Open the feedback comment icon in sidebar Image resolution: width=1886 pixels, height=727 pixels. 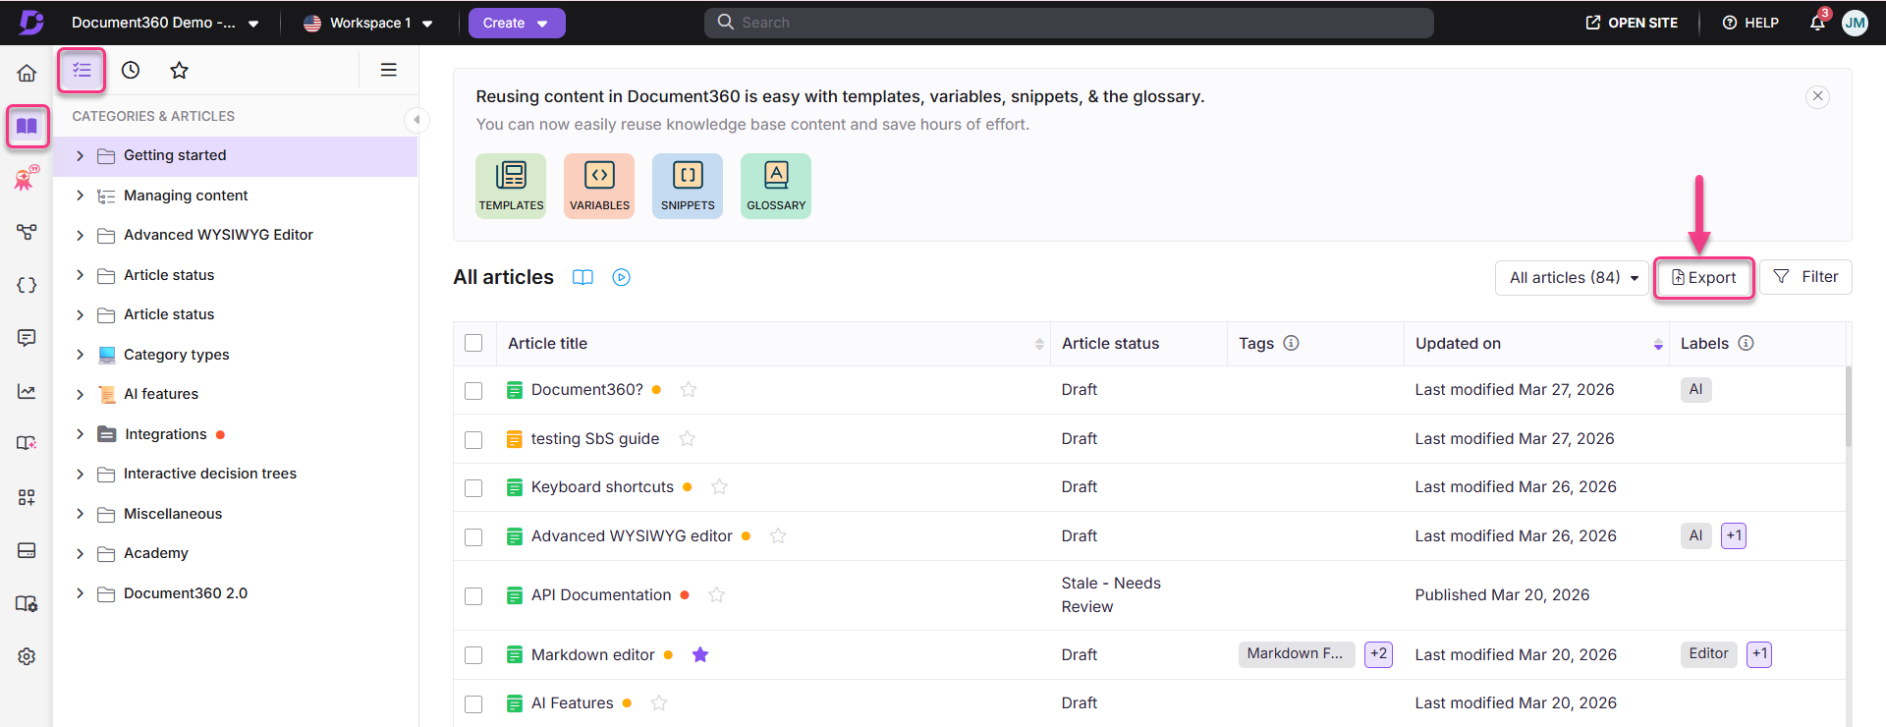(x=27, y=338)
